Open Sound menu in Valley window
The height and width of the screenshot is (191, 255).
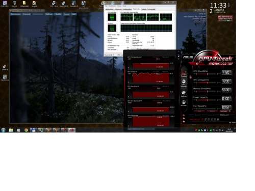click(x=67, y=14)
